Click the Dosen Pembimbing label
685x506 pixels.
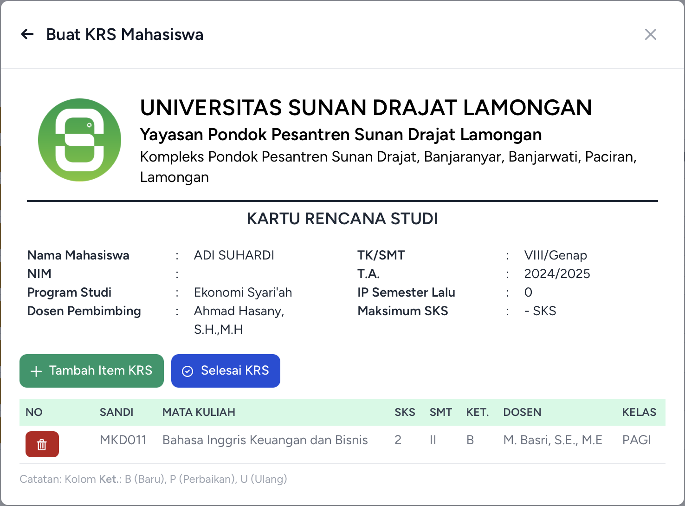pyautogui.click(x=84, y=311)
